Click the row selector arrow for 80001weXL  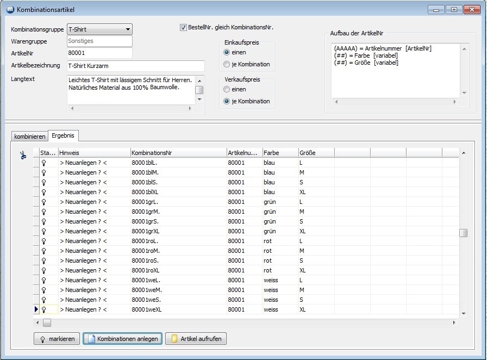tap(36, 309)
